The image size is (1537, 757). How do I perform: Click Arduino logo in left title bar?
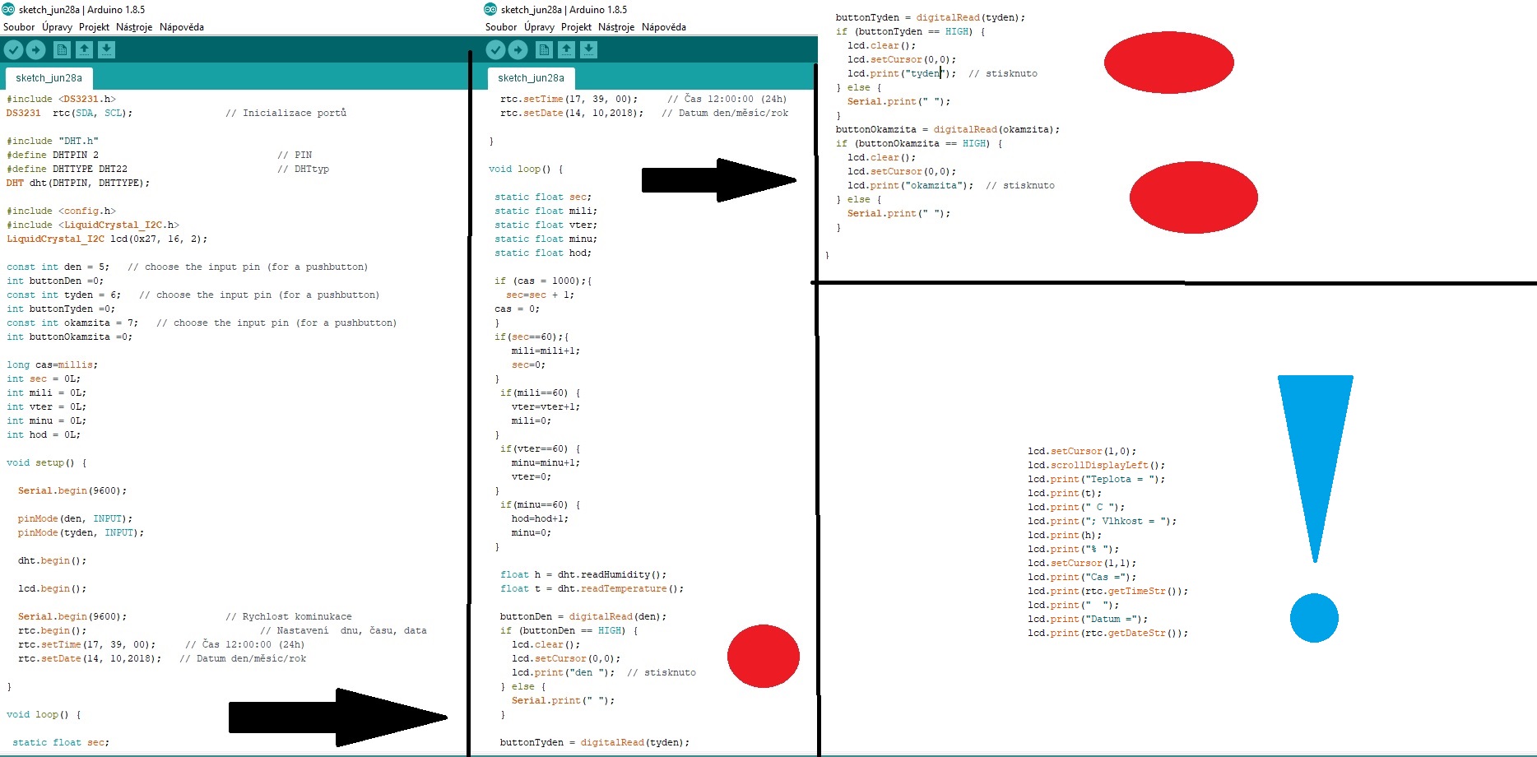[8, 10]
